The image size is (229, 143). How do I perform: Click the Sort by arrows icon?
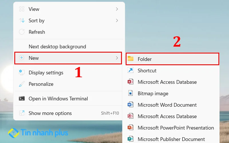click(22, 21)
